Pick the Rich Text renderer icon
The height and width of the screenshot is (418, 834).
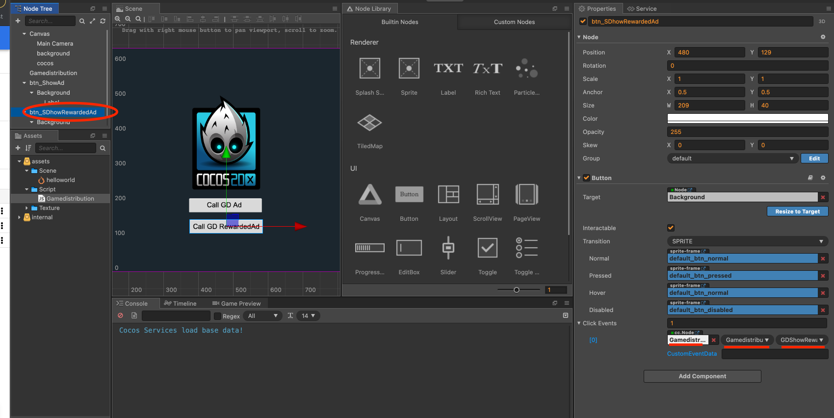(487, 69)
